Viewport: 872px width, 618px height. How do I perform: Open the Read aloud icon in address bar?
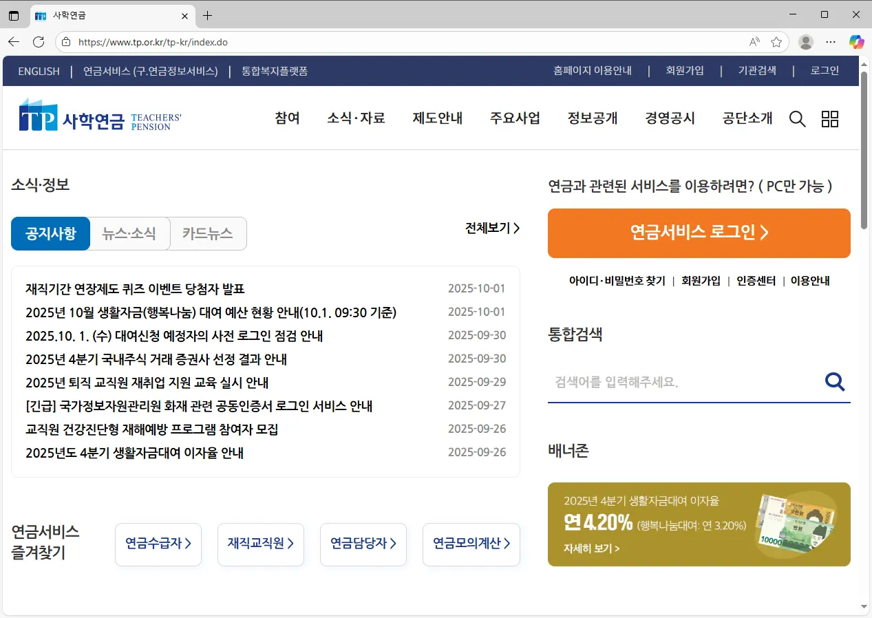click(754, 42)
